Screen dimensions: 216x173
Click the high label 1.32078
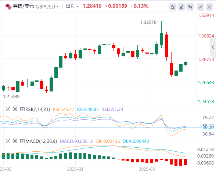(148, 22)
